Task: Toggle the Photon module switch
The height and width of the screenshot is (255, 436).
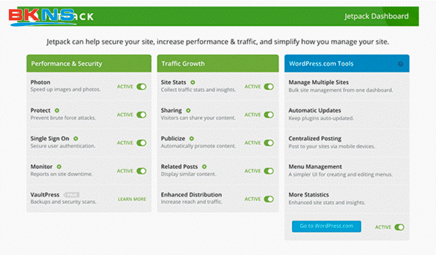Action: click(x=141, y=87)
